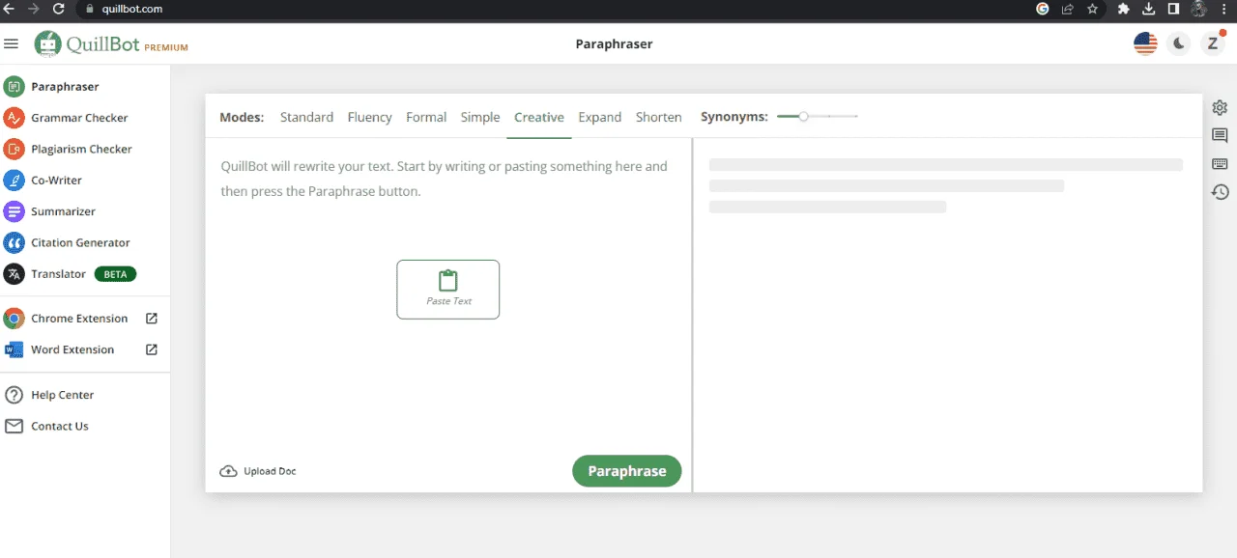Open the Translator icon
1237x558 pixels.
click(x=14, y=274)
